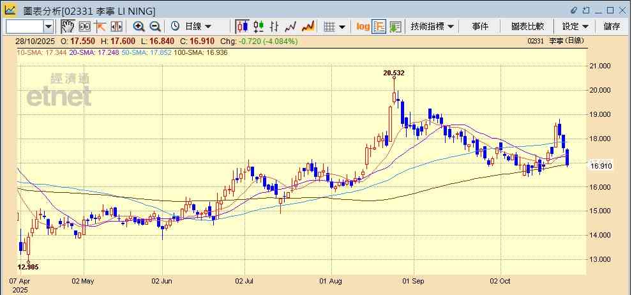632x295 pixels.
Task: Zoom out of the chart
Action: pos(155,26)
